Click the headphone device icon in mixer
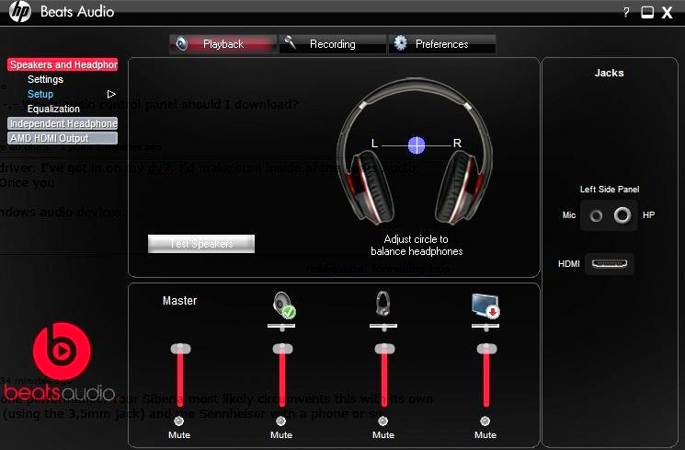 [383, 304]
